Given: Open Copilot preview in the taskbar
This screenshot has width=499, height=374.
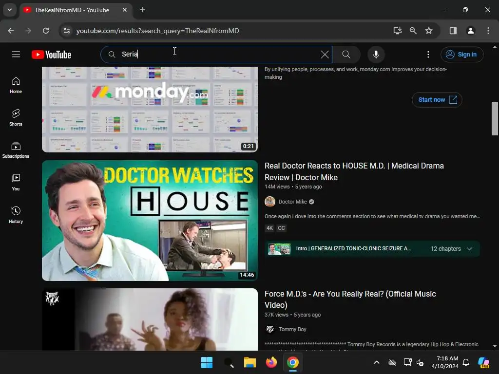Looking at the screenshot, I should [x=484, y=362].
